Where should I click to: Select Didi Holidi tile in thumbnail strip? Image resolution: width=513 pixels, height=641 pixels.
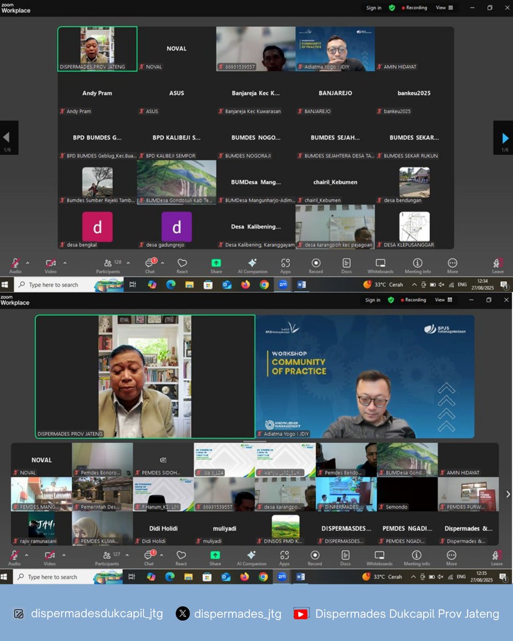click(x=164, y=528)
